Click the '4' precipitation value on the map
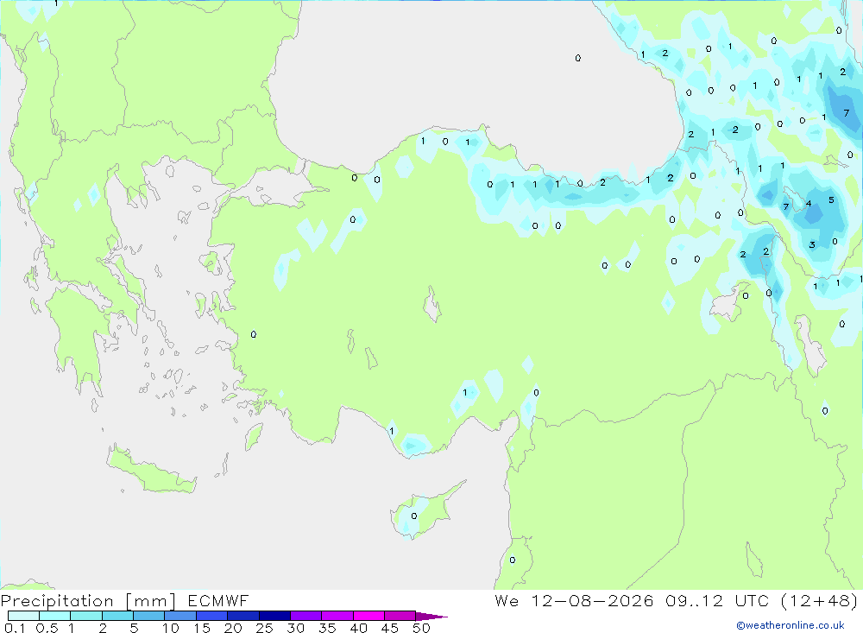 click(x=809, y=203)
